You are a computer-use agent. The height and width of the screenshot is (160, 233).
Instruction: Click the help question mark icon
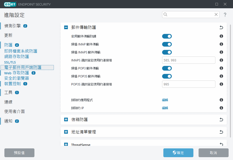pyautogui.click(x=225, y=15)
